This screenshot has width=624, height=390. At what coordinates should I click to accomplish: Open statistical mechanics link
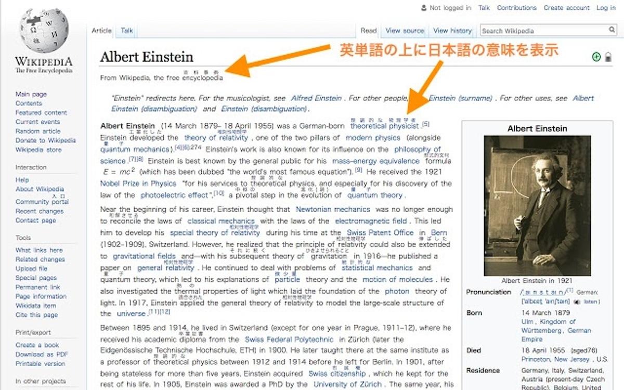(377, 268)
